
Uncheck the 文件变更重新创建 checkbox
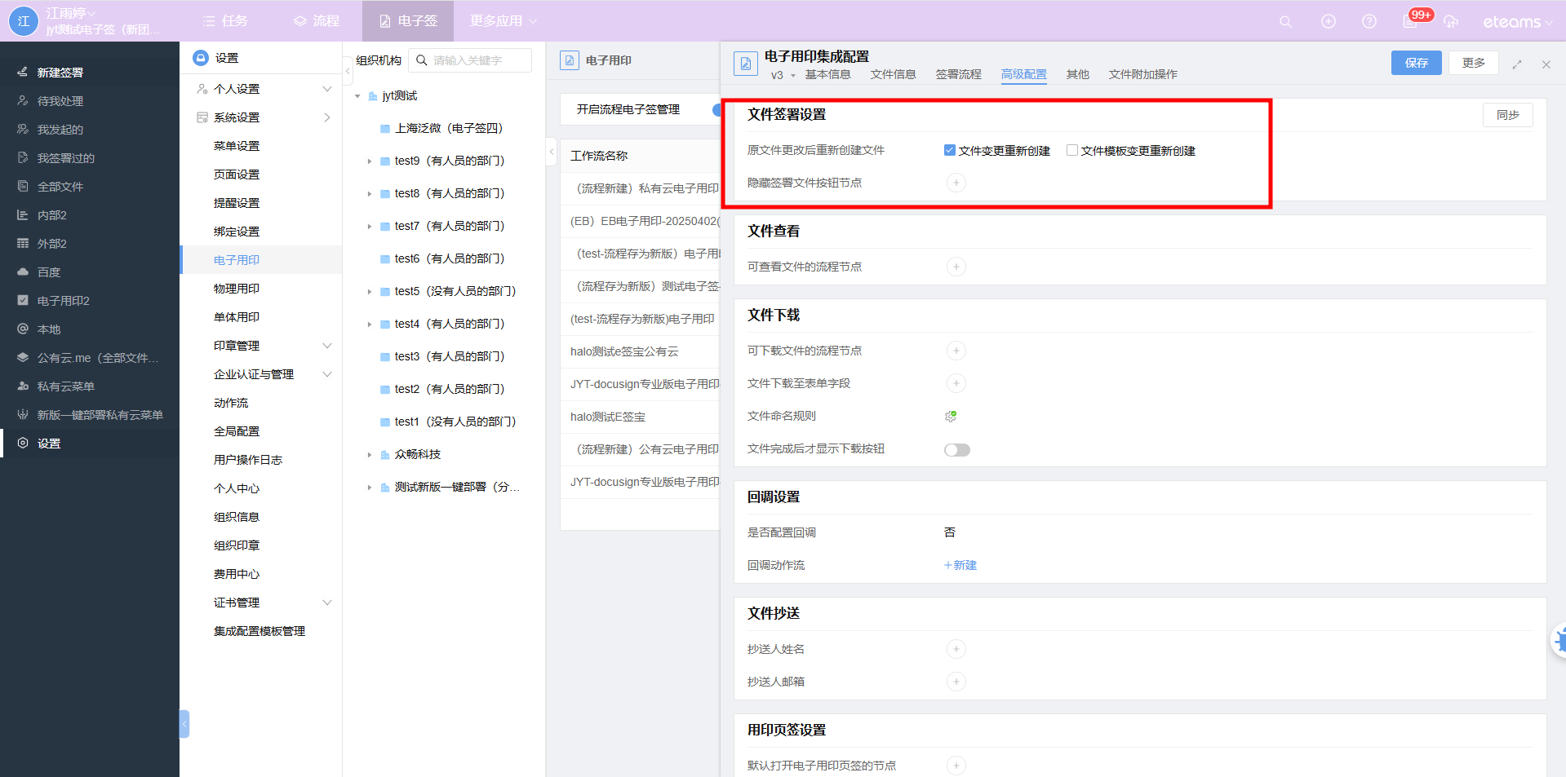(950, 150)
